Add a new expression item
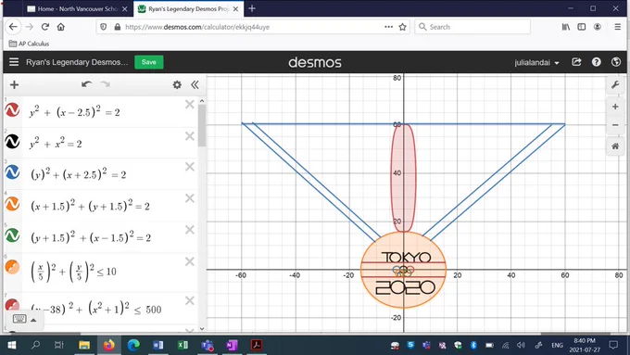 tap(15, 85)
